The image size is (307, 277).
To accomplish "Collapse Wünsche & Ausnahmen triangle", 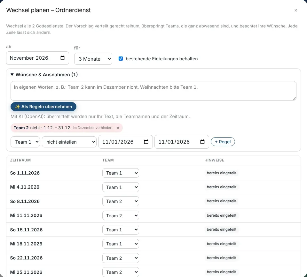I will click(12, 75).
